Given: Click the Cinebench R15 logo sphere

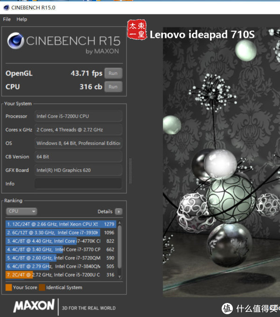Looking at the screenshot, I should (15, 40).
